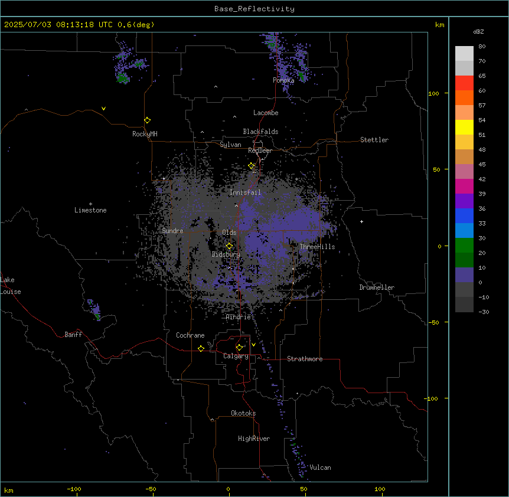
Task: Click the yellow diamond marker below Cochrane
Action: (x=201, y=348)
